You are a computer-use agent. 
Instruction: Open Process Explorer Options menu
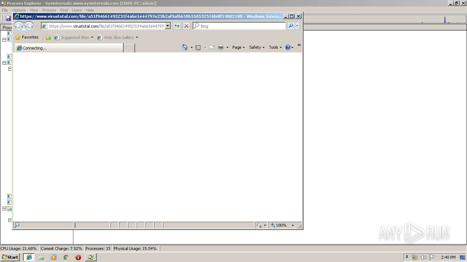(x=19, y=10)
